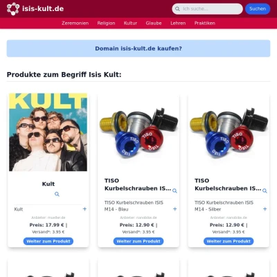Open the Lehren navigation link

pyautogui.click(x=178, y=23)
